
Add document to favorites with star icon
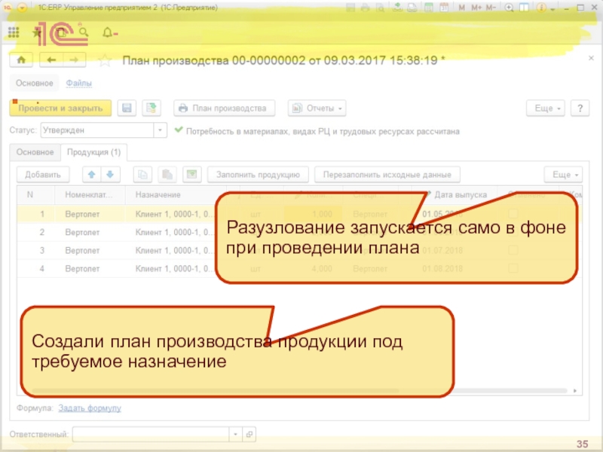point(106,60)
